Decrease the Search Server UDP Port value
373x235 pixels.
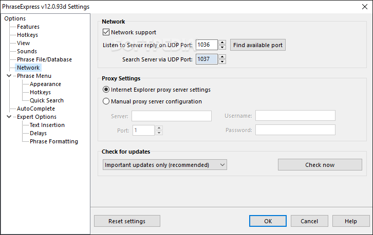(222, 61)
